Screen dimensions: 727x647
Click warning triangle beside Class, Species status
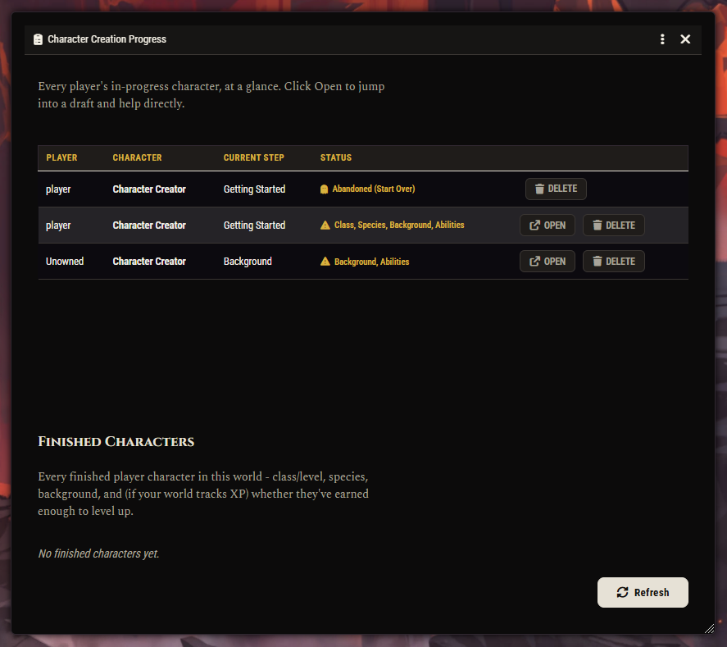click(x=325, y=225)
